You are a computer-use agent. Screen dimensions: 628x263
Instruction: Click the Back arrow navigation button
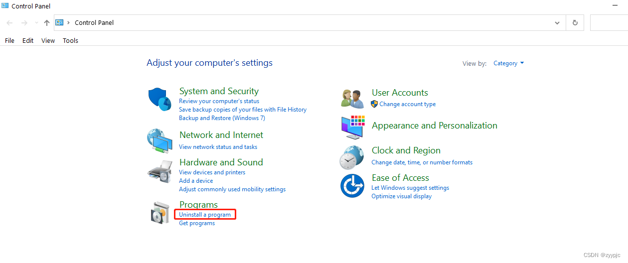point(9,23)
